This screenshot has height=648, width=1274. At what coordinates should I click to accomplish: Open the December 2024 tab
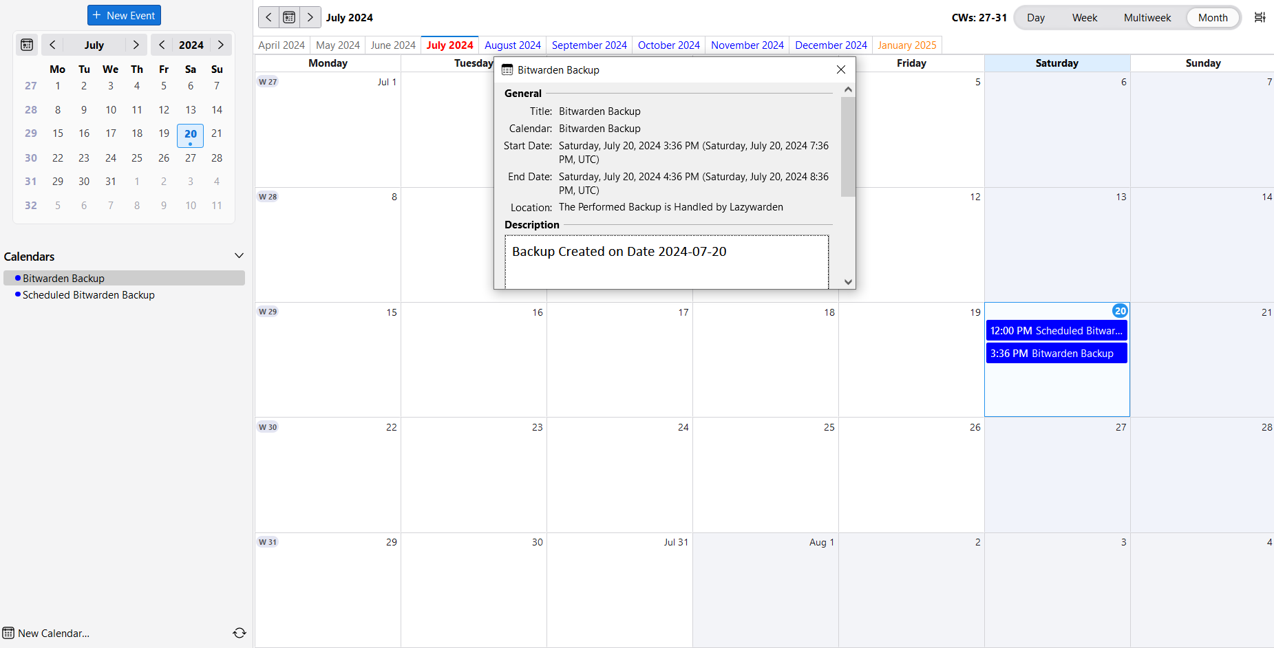(831, 45)
